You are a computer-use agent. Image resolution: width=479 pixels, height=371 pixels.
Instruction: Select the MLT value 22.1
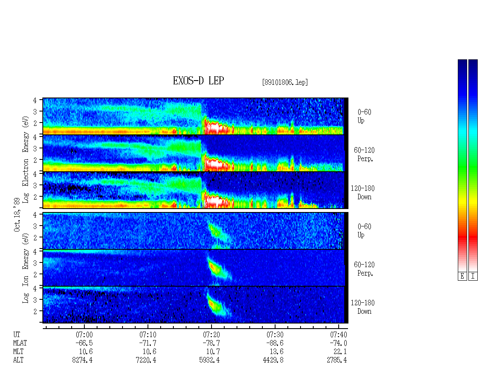coord(340,352)
